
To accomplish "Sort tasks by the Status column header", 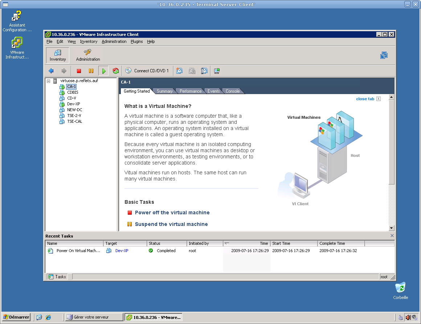I will [x=167, y=243].
